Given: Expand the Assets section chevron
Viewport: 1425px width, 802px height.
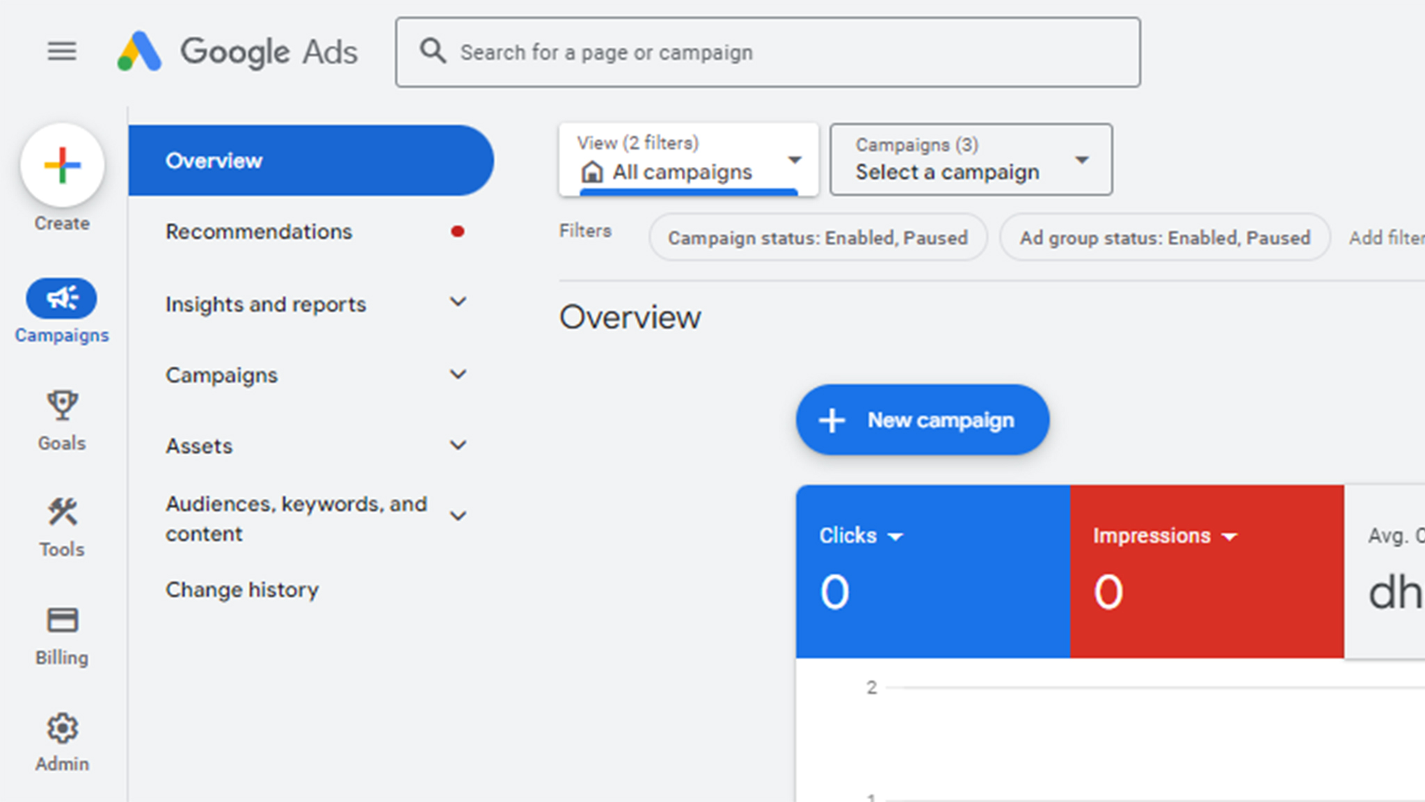Looking at the screenshot, I should click(x=458, y=446).
